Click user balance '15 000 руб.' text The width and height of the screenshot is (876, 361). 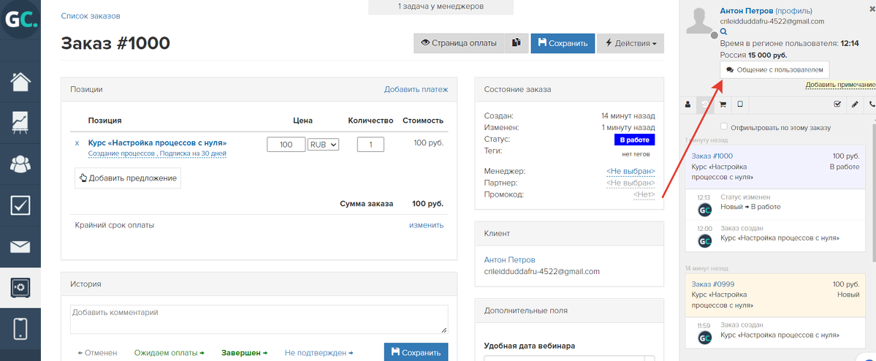pos(768,55)
